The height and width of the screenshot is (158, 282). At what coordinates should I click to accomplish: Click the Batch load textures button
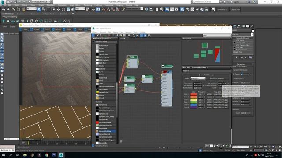(x=218, y=79)
